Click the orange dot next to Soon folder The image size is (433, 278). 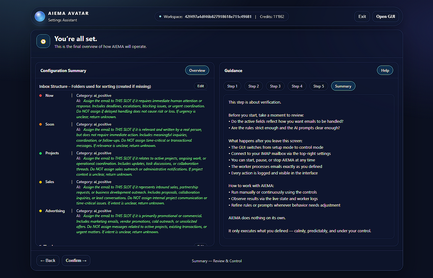(x=41, y=124)
